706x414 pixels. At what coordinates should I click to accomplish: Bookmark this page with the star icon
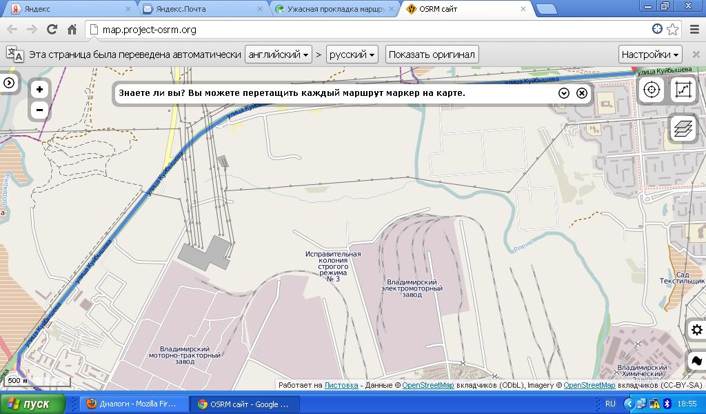[x=673, y=30]
